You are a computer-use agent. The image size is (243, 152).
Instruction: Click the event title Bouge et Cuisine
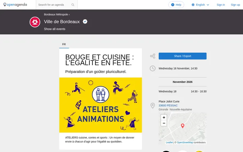(99, 60)
